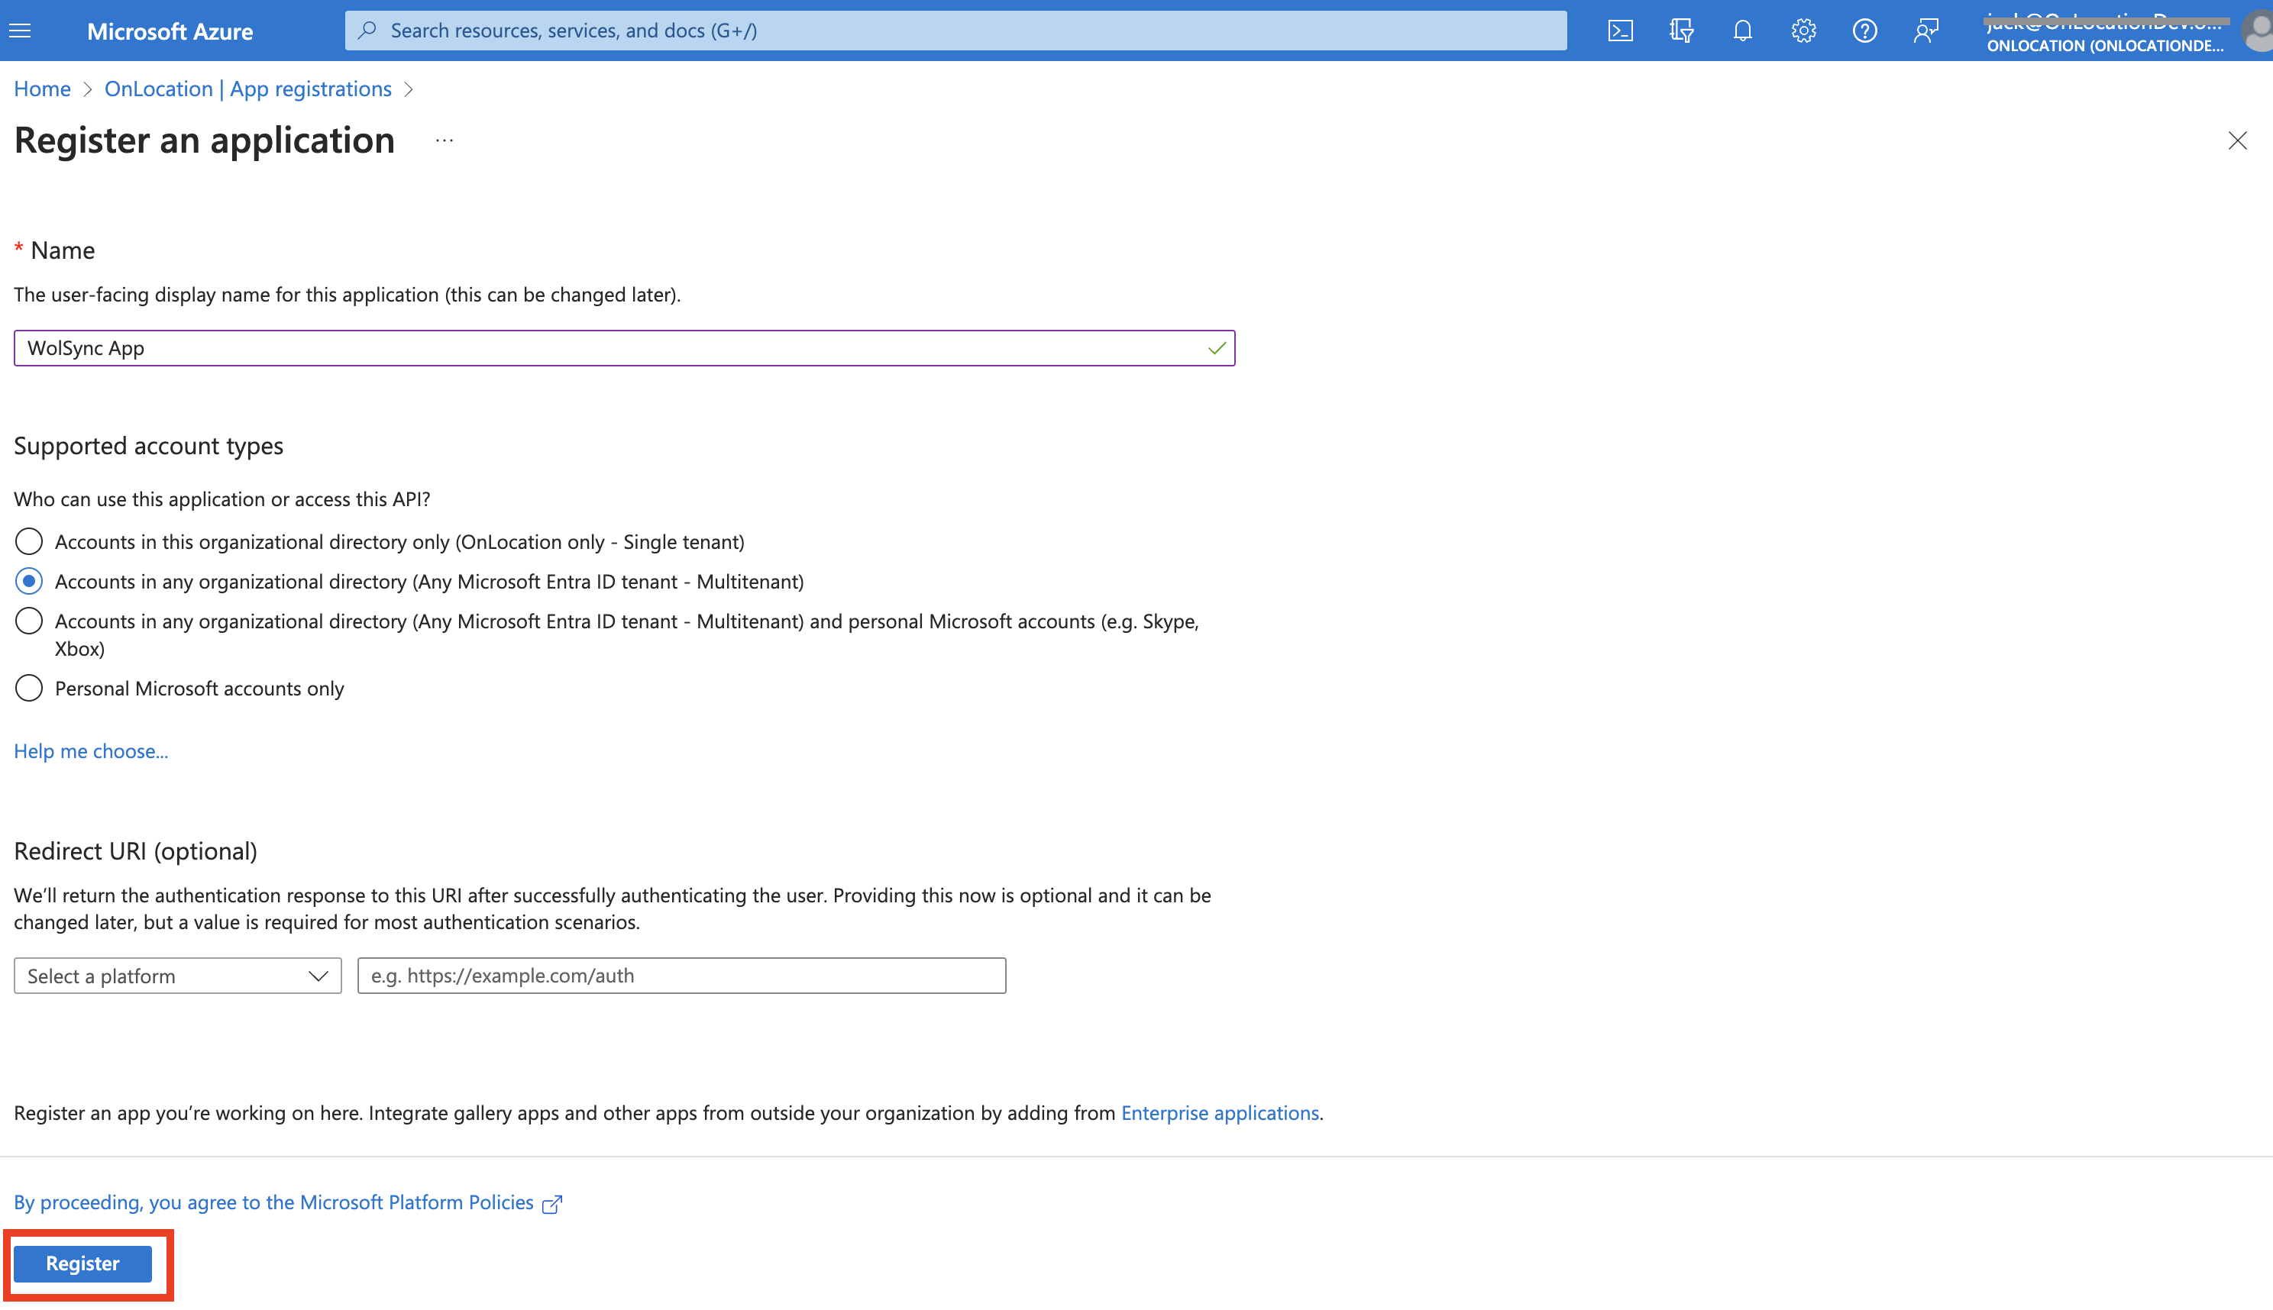
Task: Open the hamburger portal menu
Action: [x=20, y=31]
